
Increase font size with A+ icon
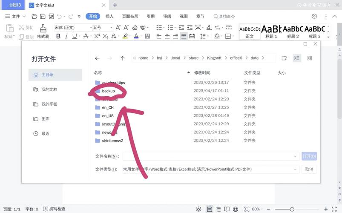tap(118, 28)
